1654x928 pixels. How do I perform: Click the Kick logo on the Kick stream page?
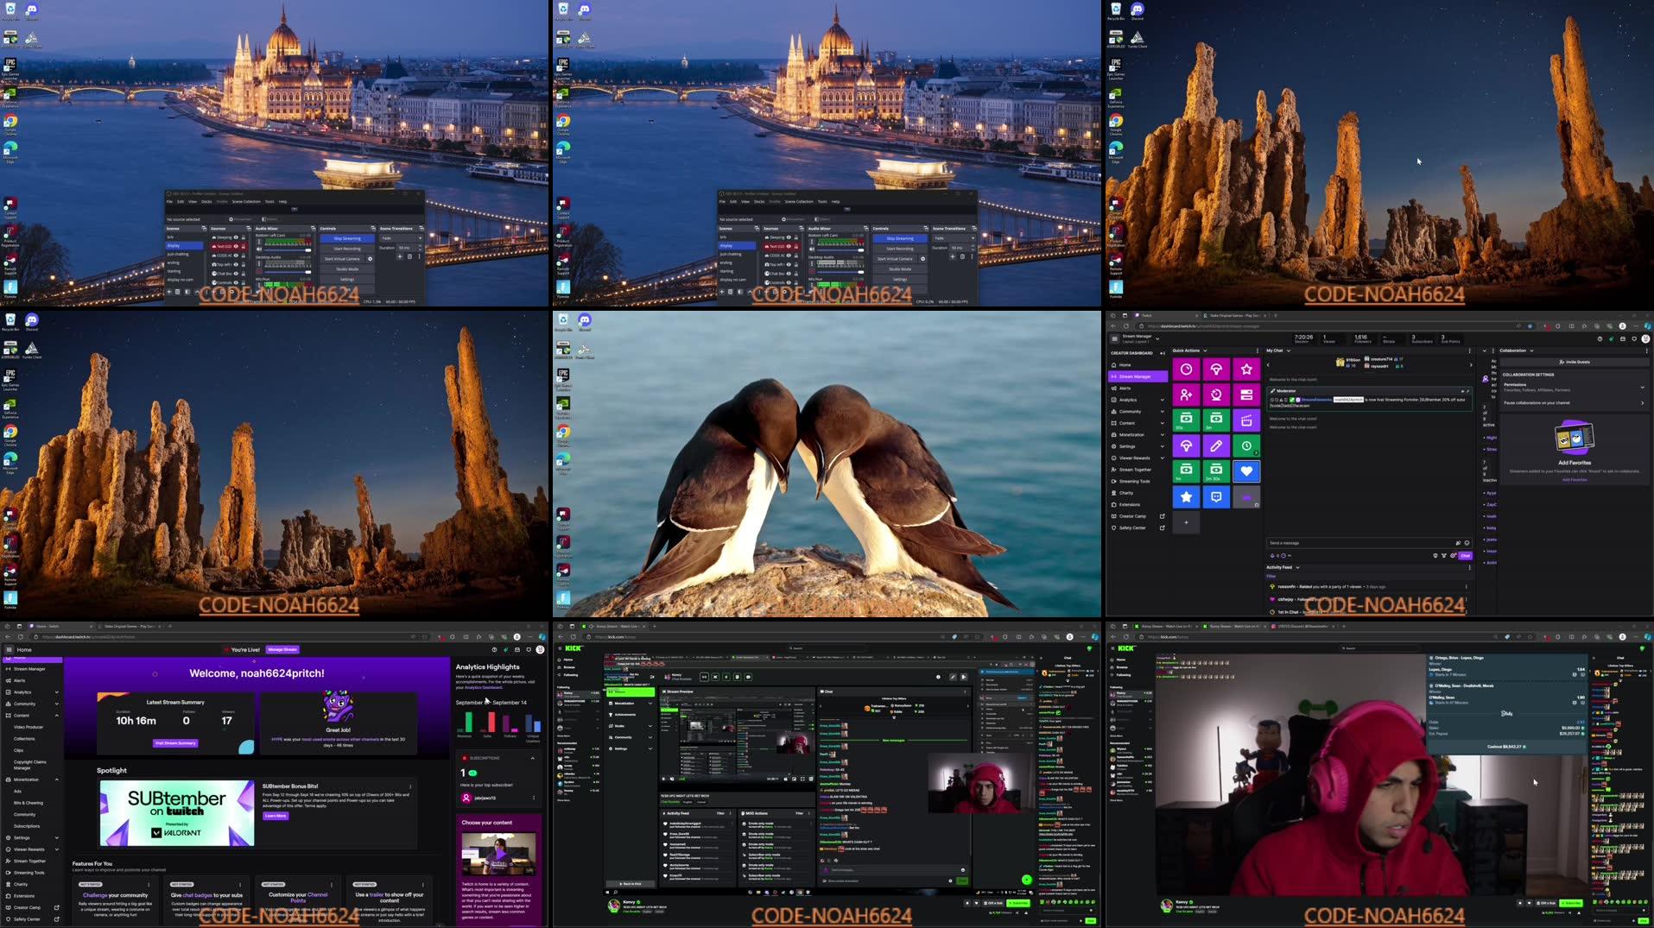(x=1126, y=648)
